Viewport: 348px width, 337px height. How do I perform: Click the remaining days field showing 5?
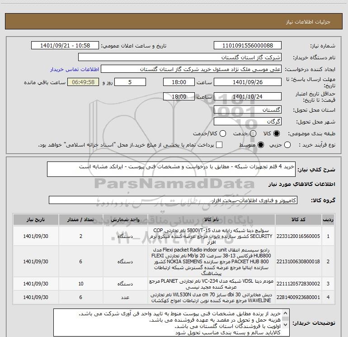pyautogui.click(x=130, y=82)
